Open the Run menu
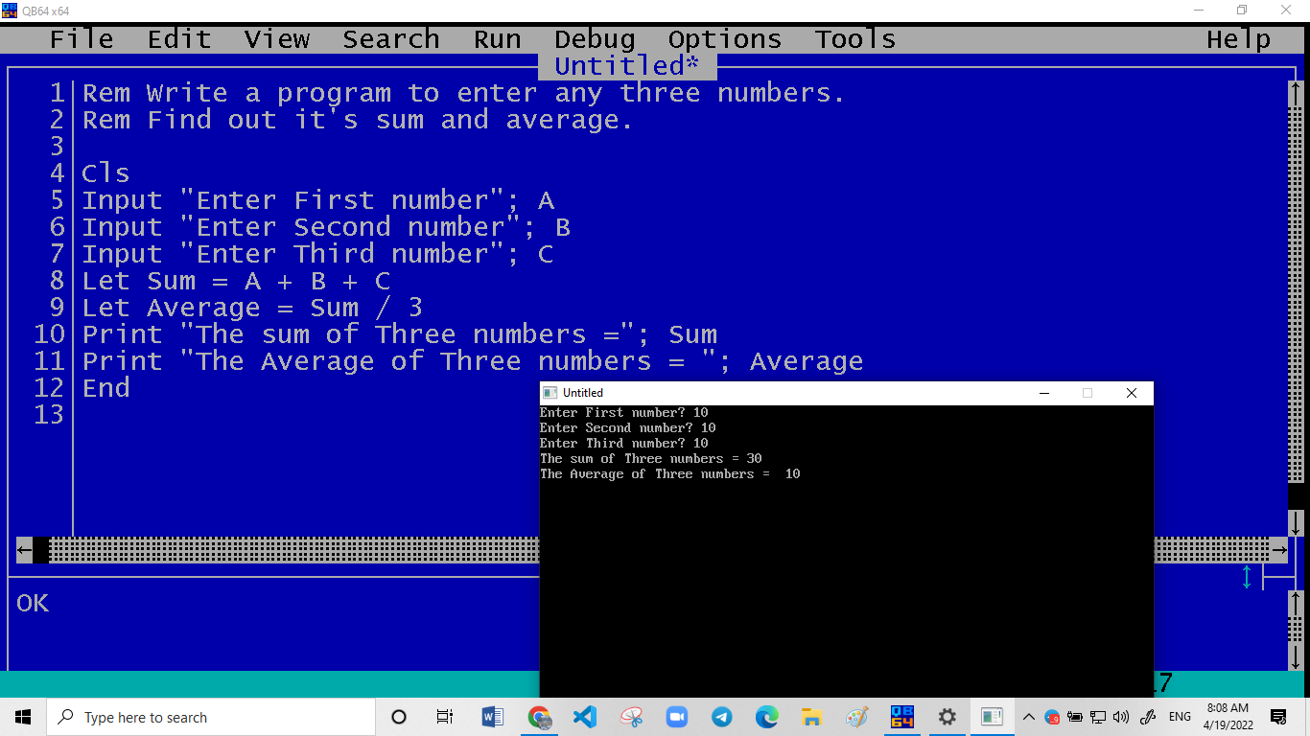Image resolution: width=1310 pixels, height=736 pixels. point(498,39)
